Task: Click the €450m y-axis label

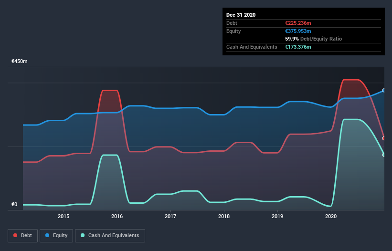Action: (x=20, y=61)
